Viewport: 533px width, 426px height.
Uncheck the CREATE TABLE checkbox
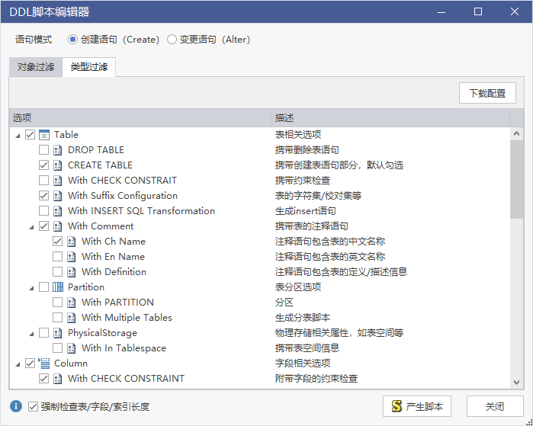coord(44,165)
